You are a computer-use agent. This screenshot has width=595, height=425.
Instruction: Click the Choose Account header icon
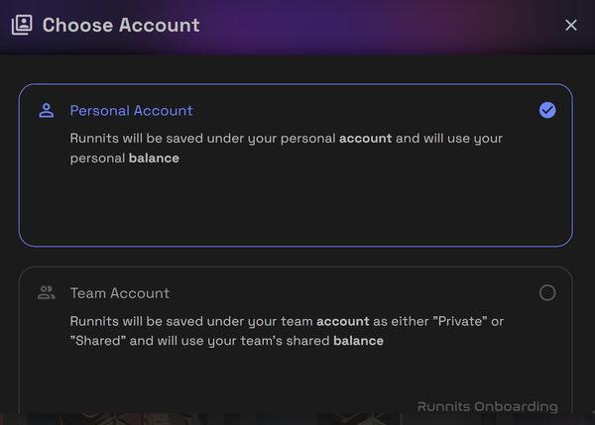[x=22, y=25]
